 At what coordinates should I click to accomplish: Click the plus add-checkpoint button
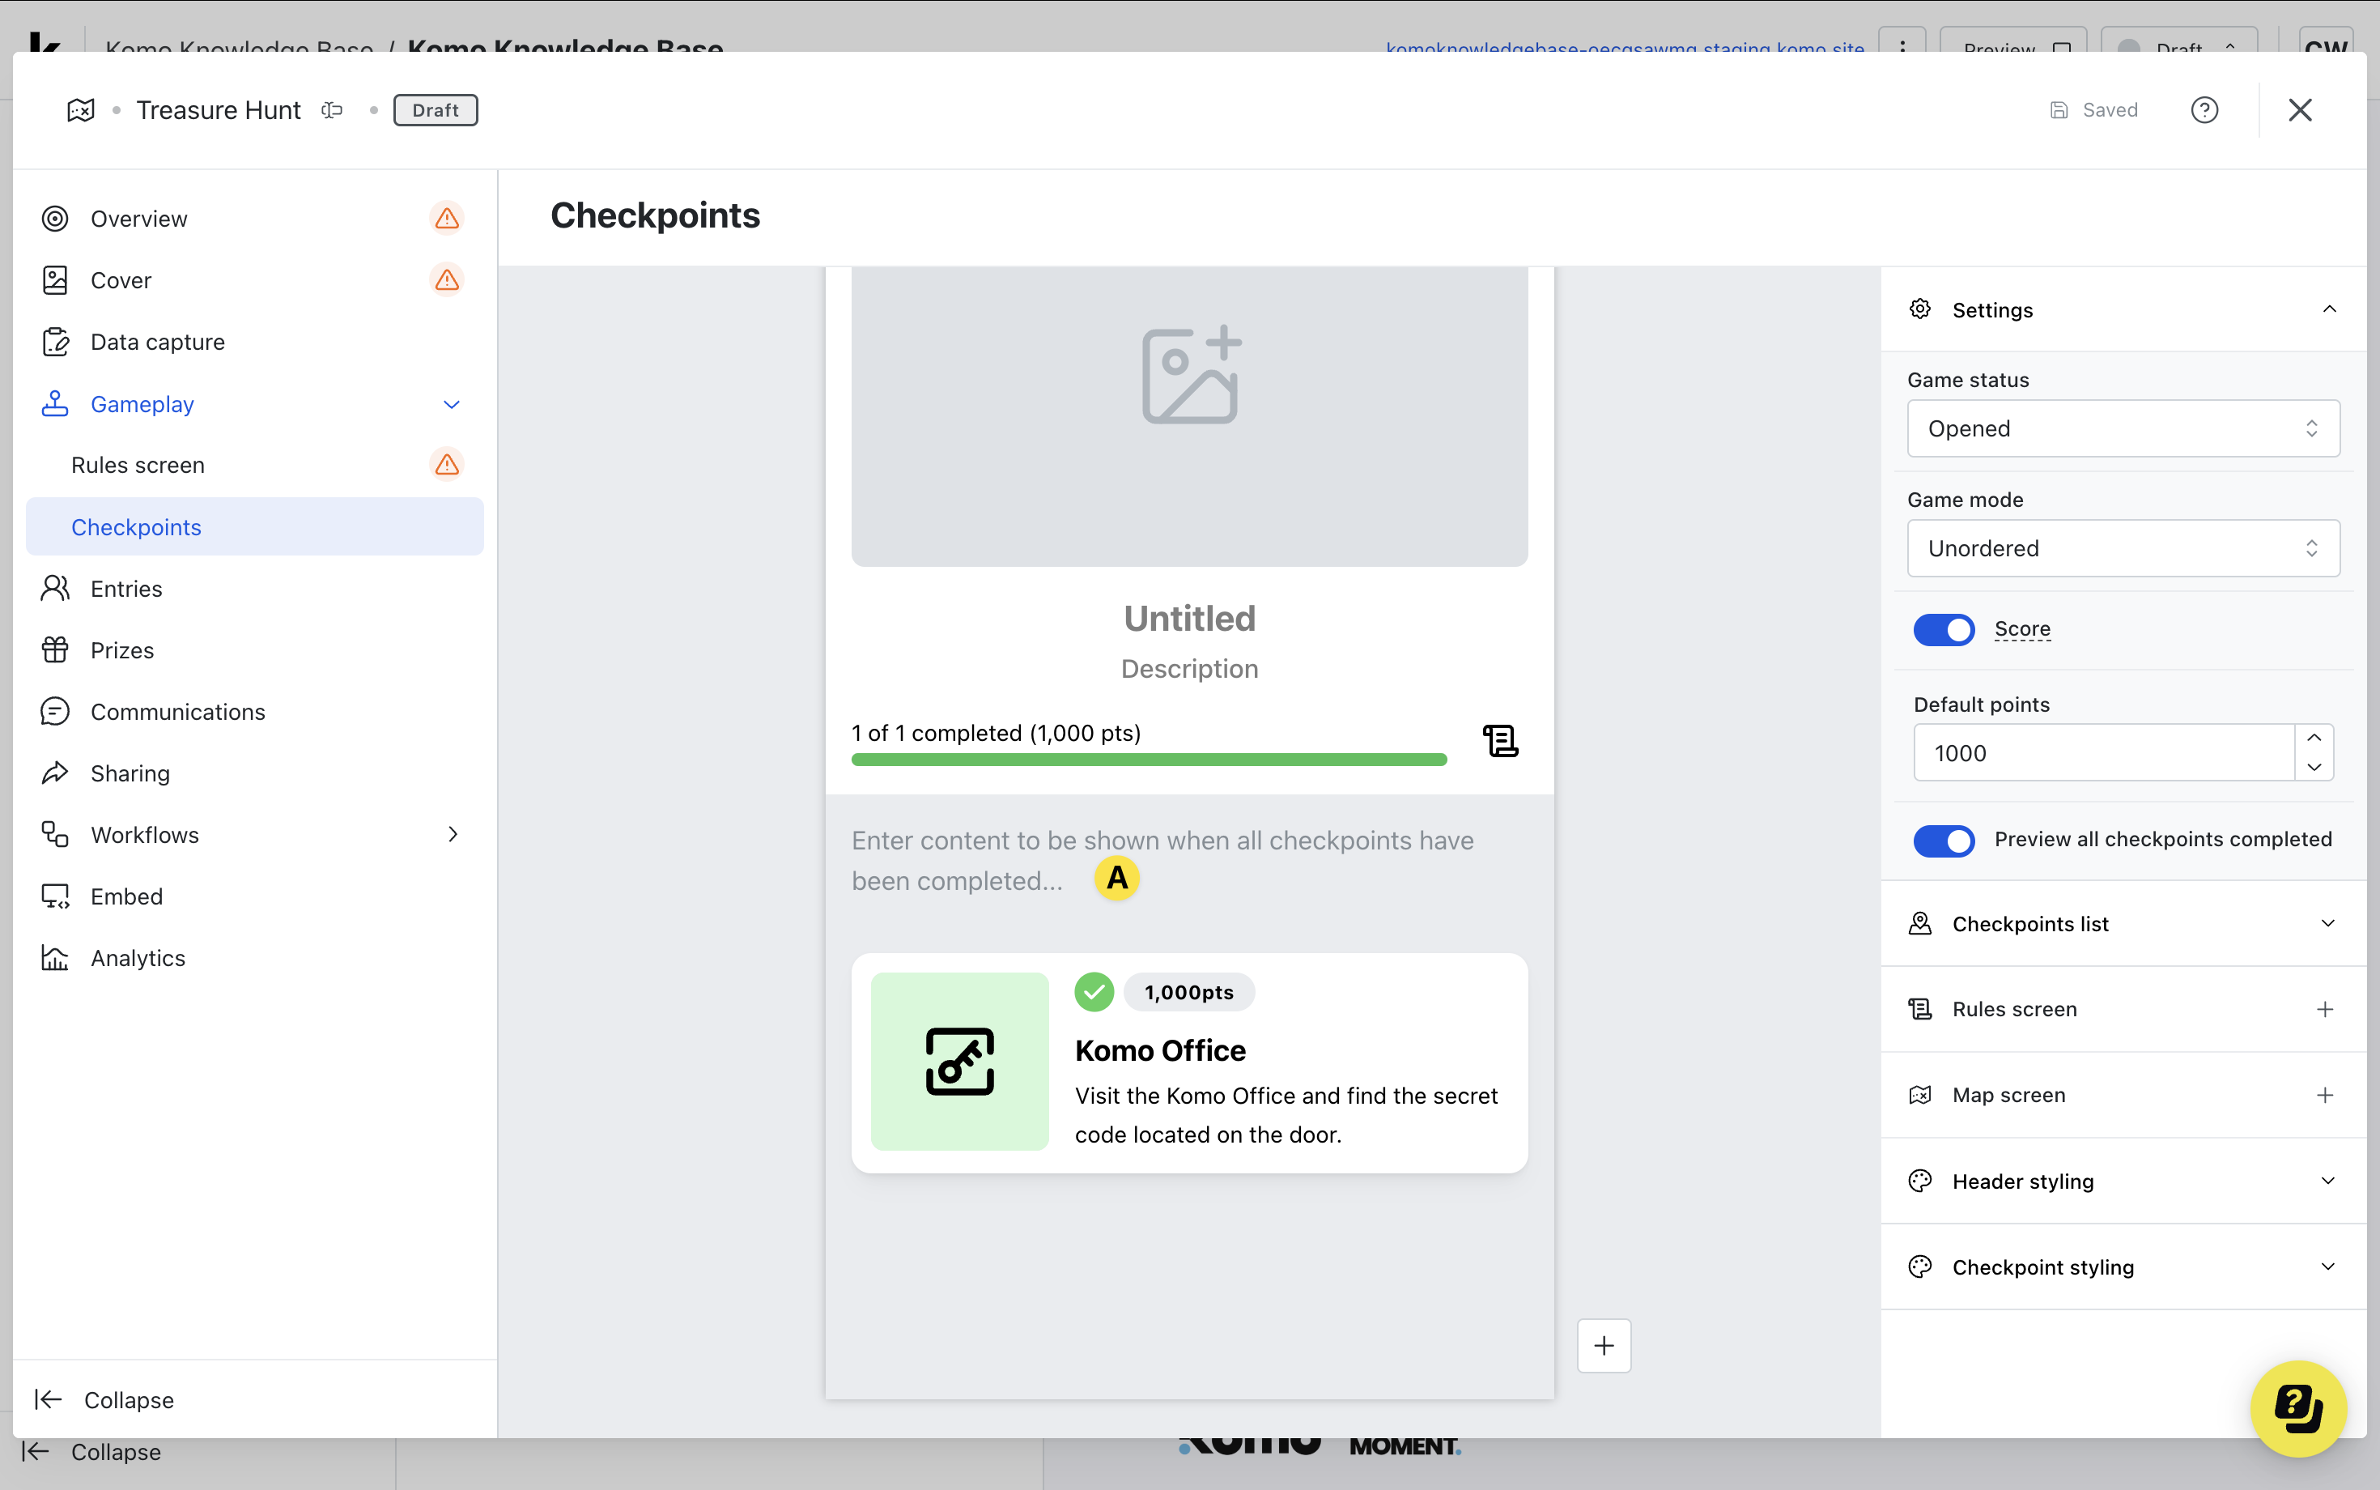click(1603, 1345)
